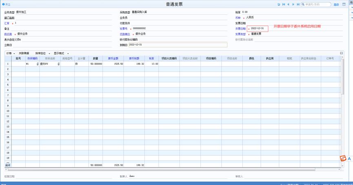Click the 汇率 field label link
This screenshot has height=185, width=353.
7,23
